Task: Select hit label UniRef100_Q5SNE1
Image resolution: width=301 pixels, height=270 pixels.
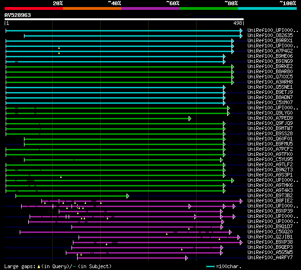Action: [x=270, y=87]
